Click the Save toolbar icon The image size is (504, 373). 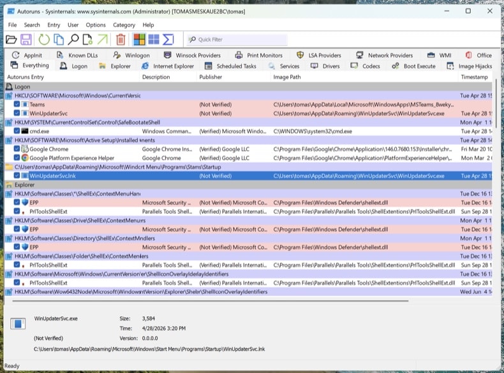[26, 40]
